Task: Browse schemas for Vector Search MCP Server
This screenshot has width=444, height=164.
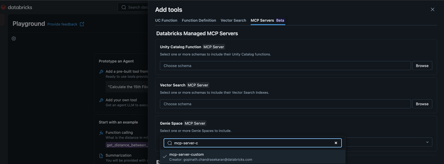Action: (422, 104)
